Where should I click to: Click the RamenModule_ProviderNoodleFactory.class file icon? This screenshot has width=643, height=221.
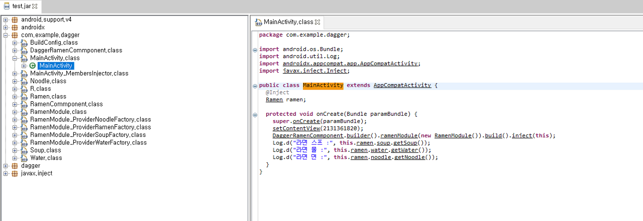(24, 119)
